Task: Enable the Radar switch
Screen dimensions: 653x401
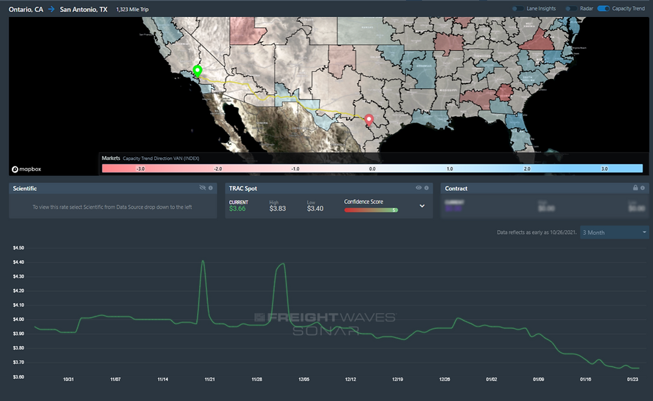Action: pos(571,8)
